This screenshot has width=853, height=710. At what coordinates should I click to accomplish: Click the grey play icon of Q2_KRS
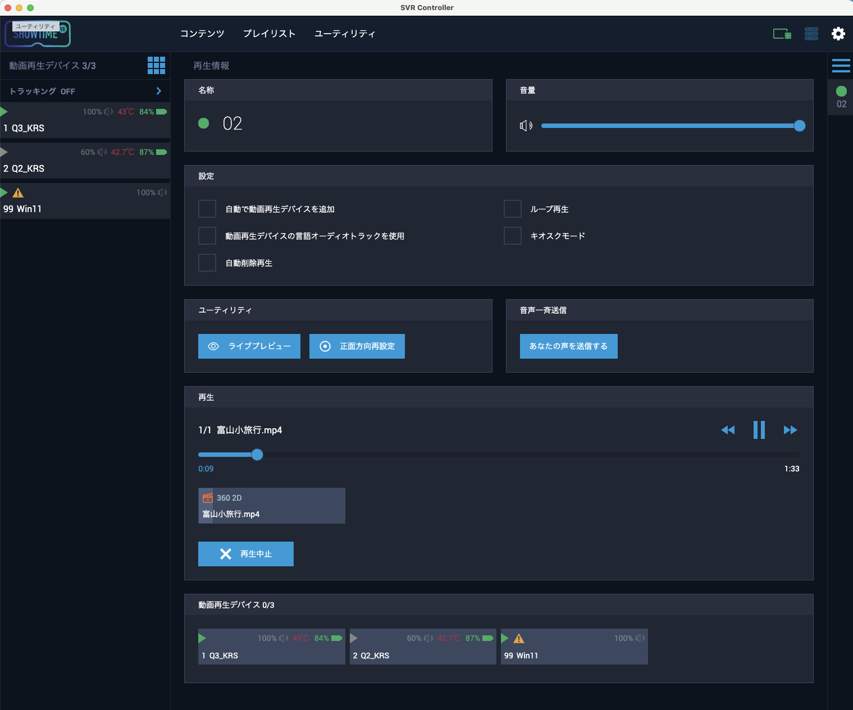(x=4, y=152)
